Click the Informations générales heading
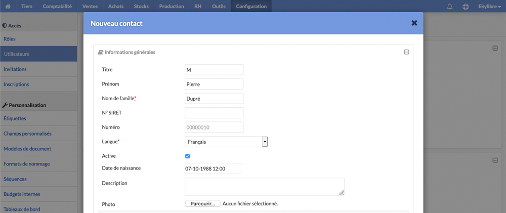The image size is (506, 213). [127, 52]
